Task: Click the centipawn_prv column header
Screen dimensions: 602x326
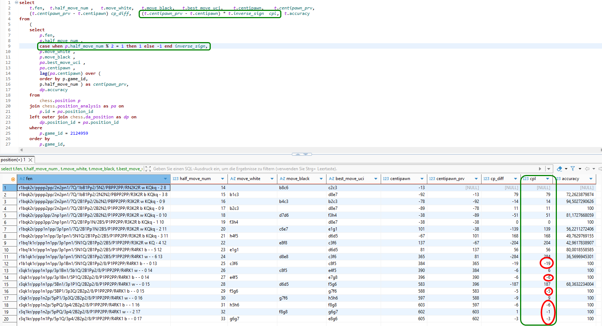Action: click(450, 179)
